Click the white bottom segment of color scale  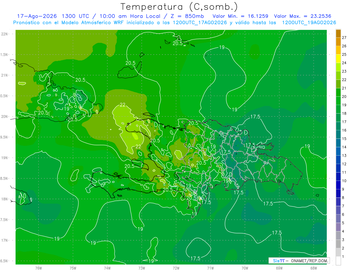pyautogui.click(x=338, y=261)
